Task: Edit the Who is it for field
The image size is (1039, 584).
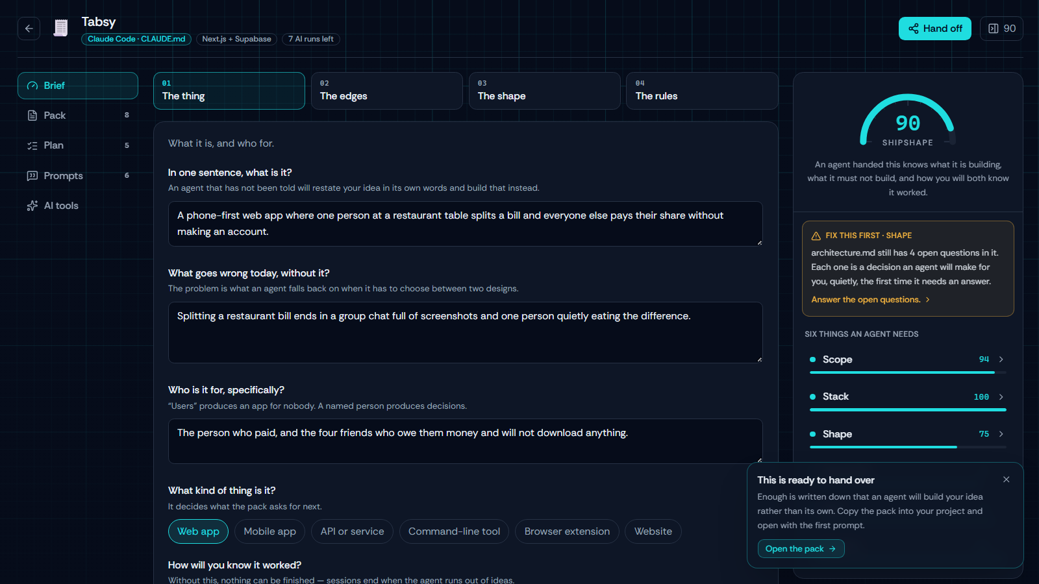Action: click(465, 441)
